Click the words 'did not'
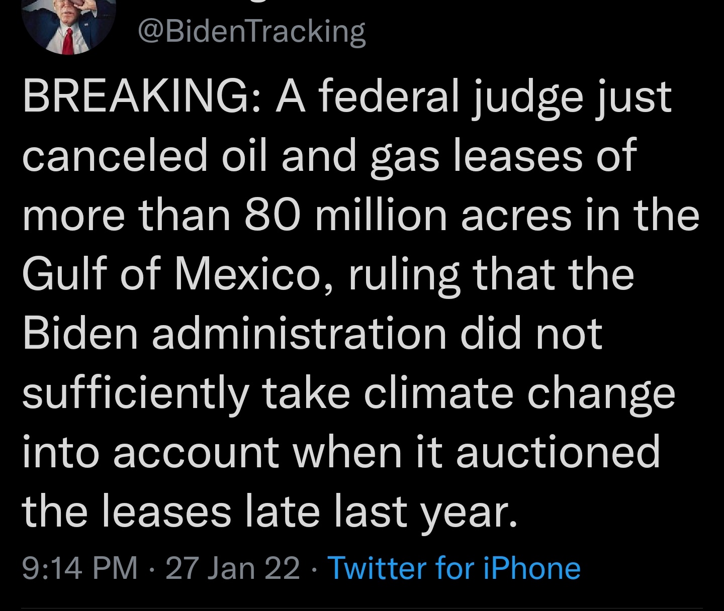 pyautogui.click(x=531, y=334)
